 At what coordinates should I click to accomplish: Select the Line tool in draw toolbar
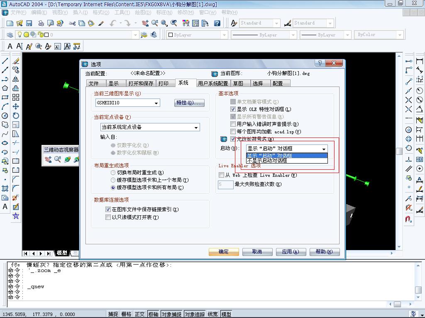5,61
